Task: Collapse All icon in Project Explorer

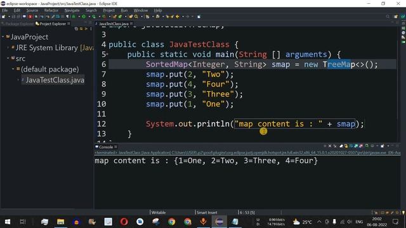Action: pos(76,28)
